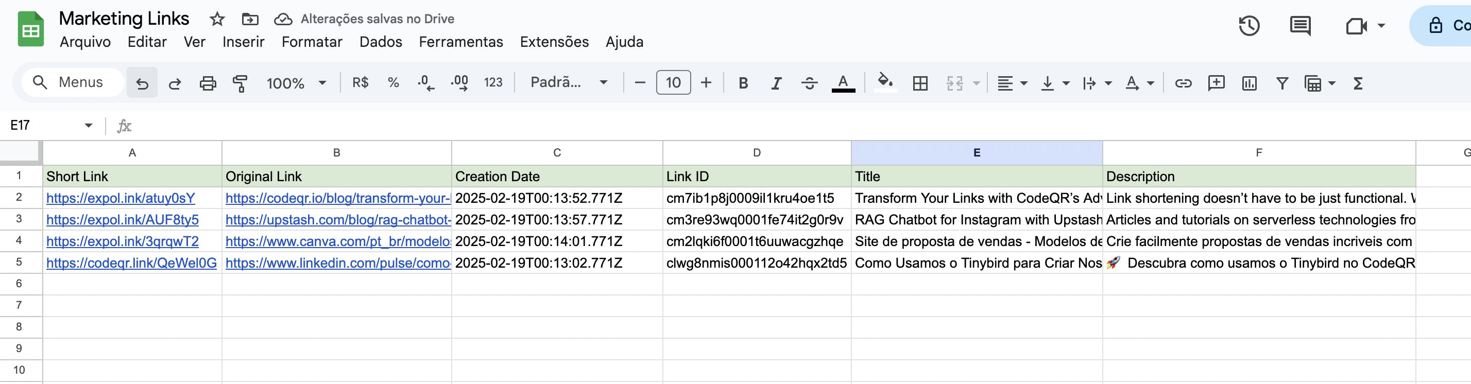This screenshot has height=384, width=1471.
Task: Format as currency R$
Action: (361, 83)
